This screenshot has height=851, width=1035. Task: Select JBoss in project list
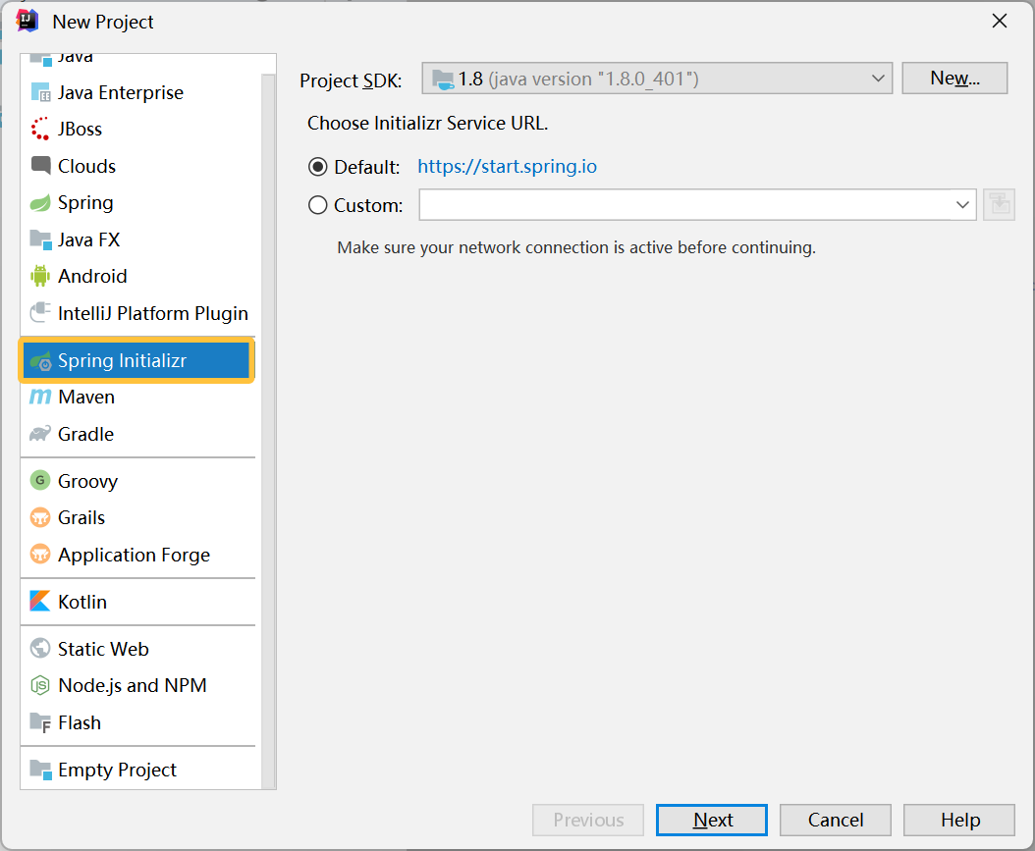(137, 129)
